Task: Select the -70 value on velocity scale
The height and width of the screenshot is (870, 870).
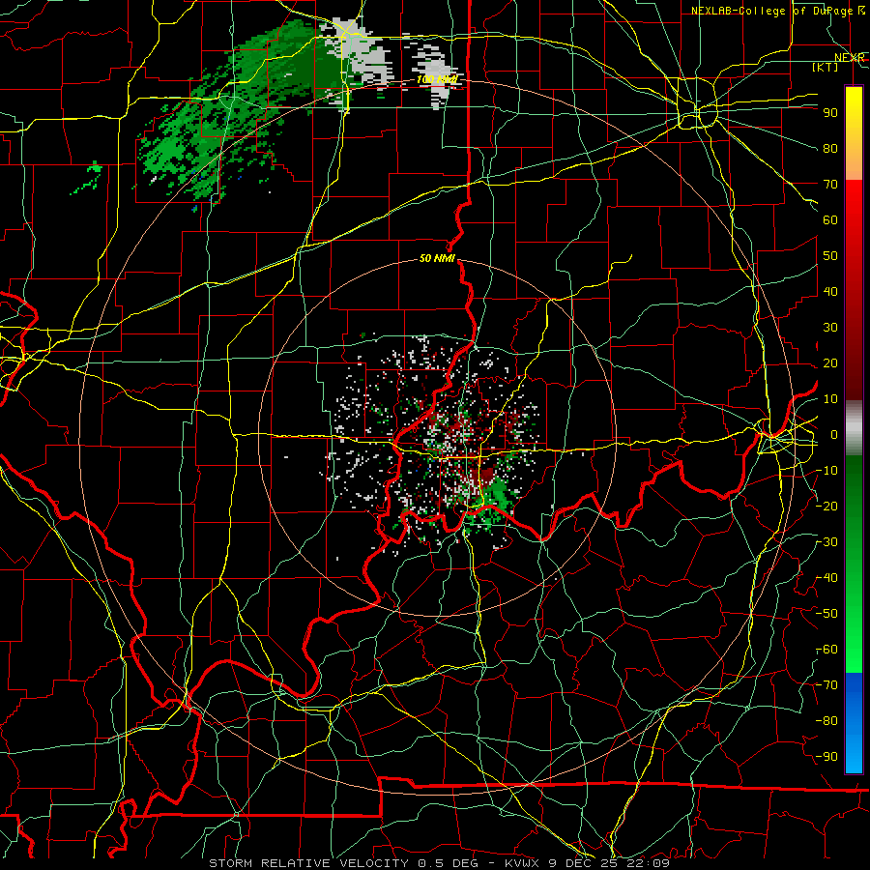Action: tap(826, 685)
